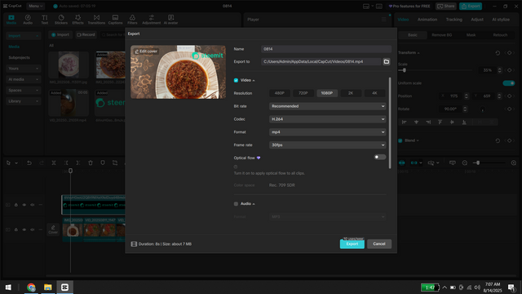This screenshot has width=522, height=294.
Task: Open Google Chrome from the taskbar
Action: click(31, 287)
